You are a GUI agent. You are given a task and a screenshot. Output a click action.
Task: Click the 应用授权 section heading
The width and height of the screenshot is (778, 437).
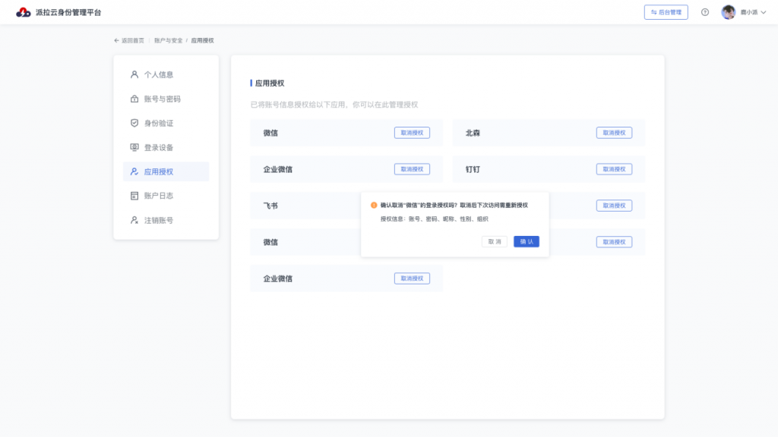click(270, 83)
